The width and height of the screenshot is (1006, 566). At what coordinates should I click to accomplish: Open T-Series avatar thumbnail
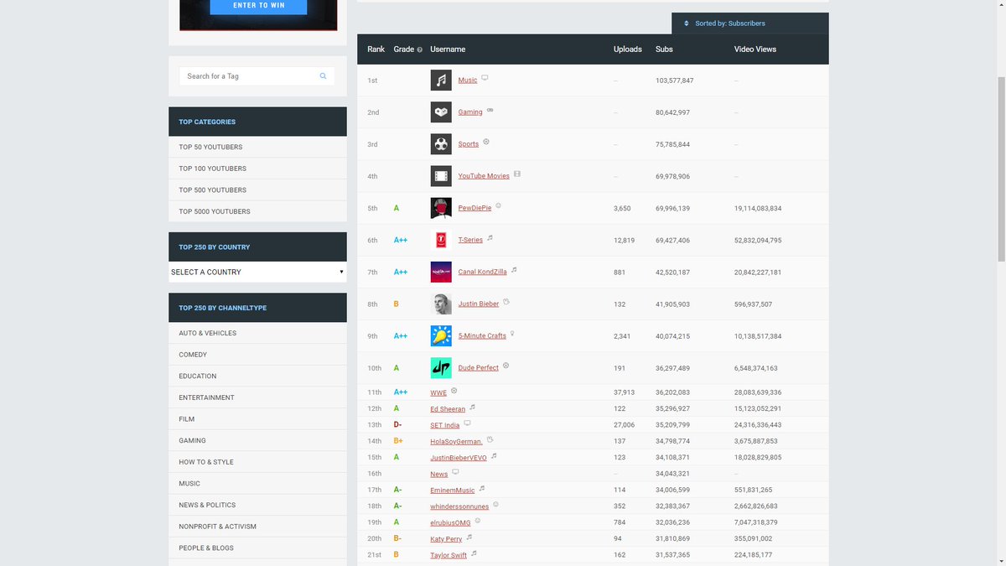[441, 240]
